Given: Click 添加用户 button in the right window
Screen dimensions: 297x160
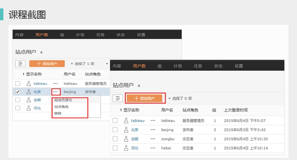Looking at the screenshot, I should click(145, 98).
